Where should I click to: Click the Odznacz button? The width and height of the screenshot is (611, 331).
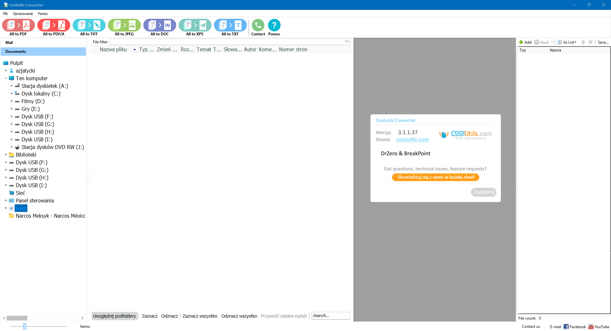point(170,316)
